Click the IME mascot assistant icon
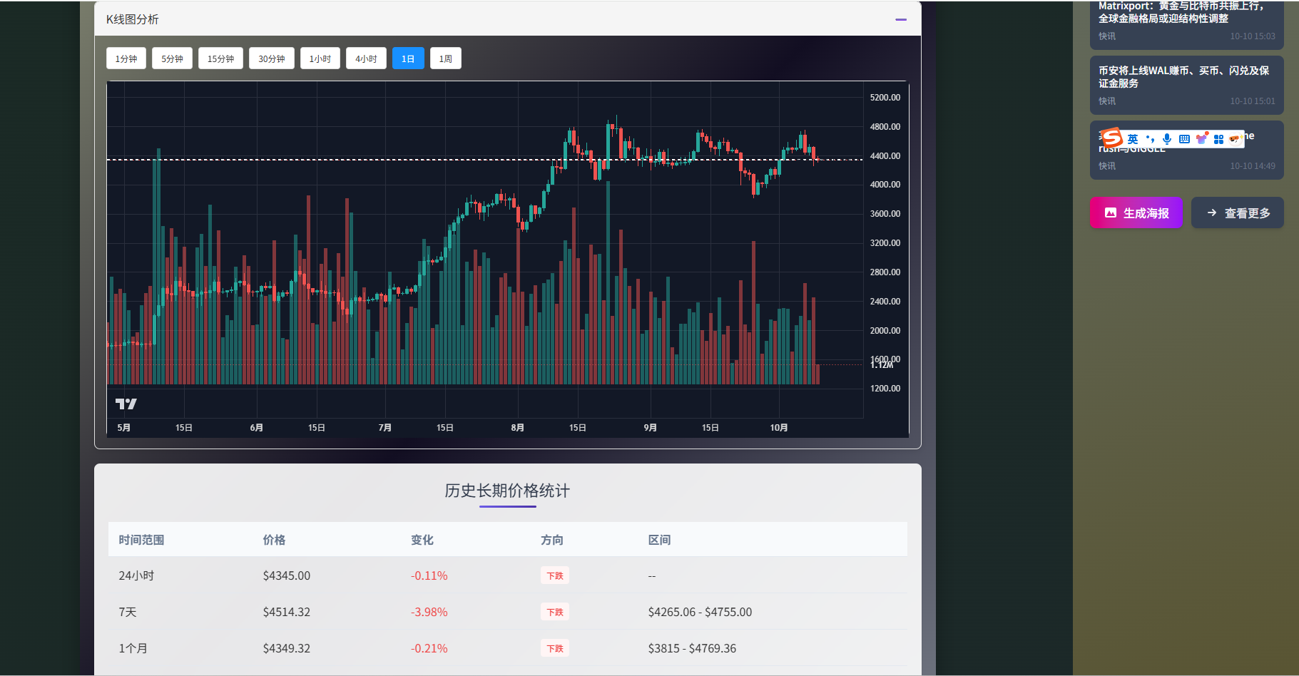Image resolution: width=1299 pixels, height=676 pixels. point(1234,139)
